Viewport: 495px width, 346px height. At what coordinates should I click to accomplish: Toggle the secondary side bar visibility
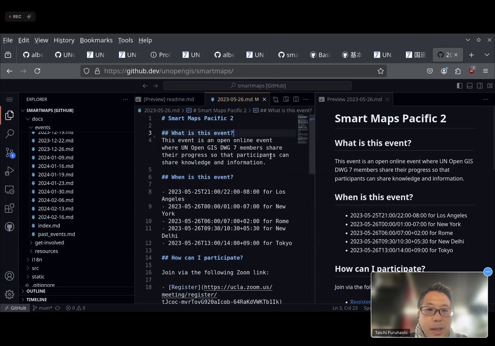(x=480, y=86)
